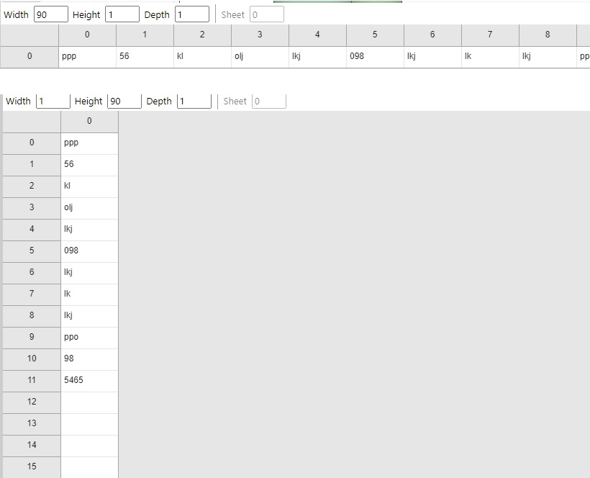590x478 pixels.
Task: Click cell 'lk' in the upper grid
Action: (490, 57)
